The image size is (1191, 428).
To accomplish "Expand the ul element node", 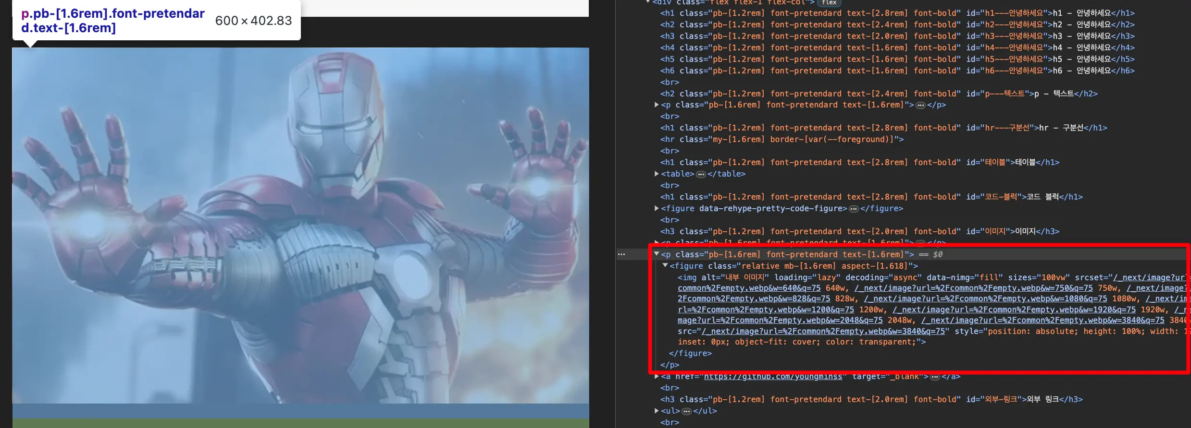I will (x=657, y=411).
